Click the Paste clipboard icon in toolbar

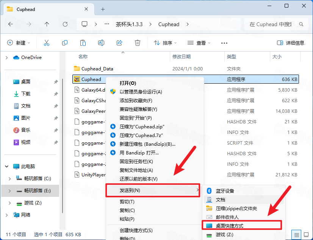pos(83,43)
